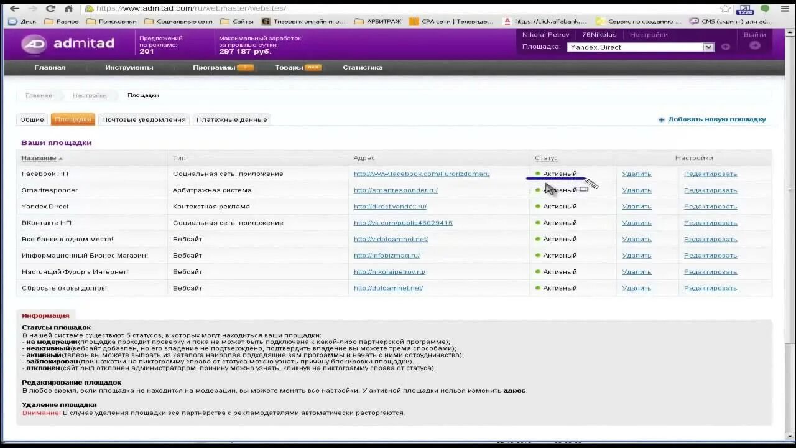Click plus icon next to Добавить новую площадку
Screen dimensions: 796x448
pos(662,119)
